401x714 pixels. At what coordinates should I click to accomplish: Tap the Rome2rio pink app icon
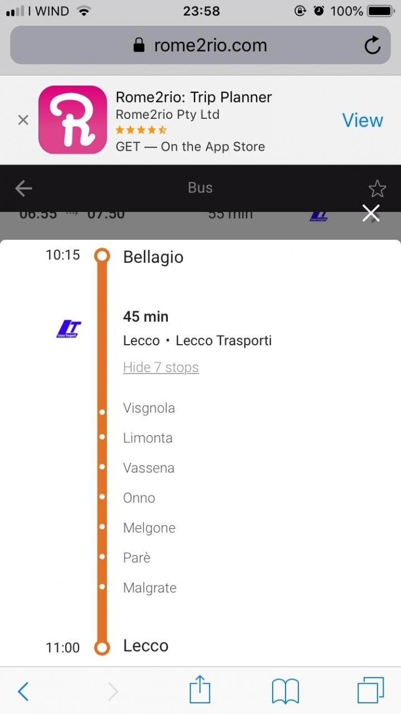pyautogui.click(x=73, y=120)
